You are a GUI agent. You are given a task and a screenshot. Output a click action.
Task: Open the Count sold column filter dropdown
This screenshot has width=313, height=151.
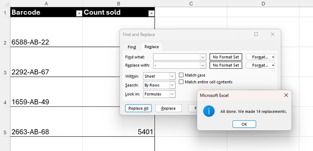pyautogui.click(x=151, y=14)
